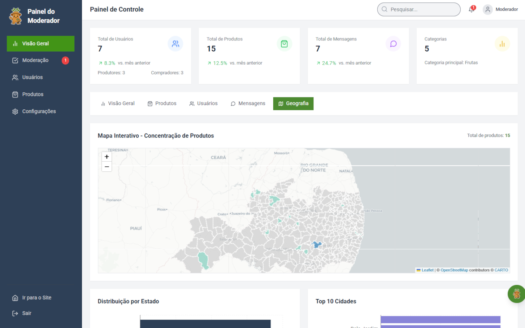Open Configurações in the sidebar
The image size is (525, 328).
(39, 111)
